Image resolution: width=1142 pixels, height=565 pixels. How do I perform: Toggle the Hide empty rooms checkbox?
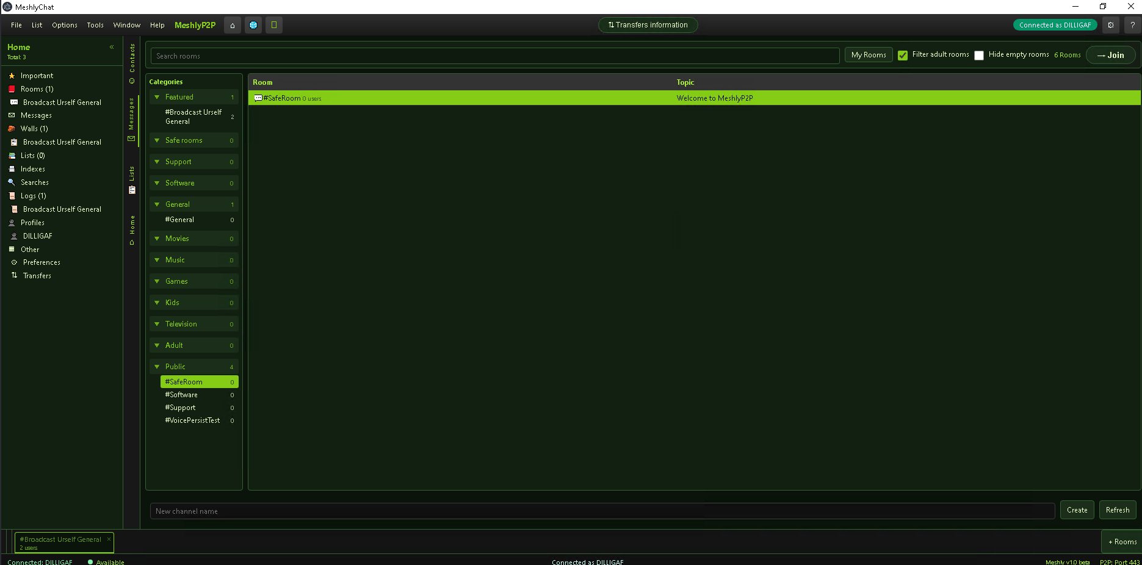tap(979, 56)
